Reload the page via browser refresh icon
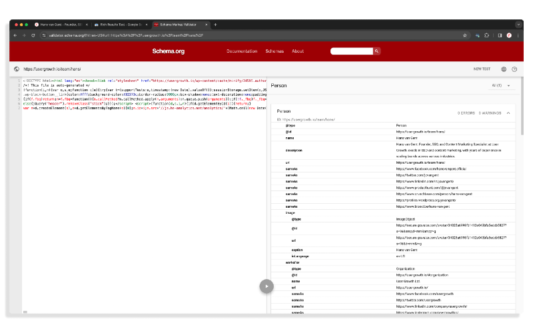Viewport: 533px width, 333px height. (33, 35)
